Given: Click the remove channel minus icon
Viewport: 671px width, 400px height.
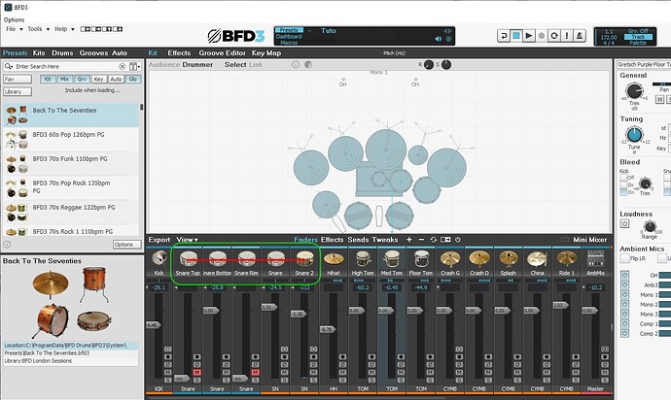Looking at the screenshot, I should pyautogui.click(x=421, y=240).
